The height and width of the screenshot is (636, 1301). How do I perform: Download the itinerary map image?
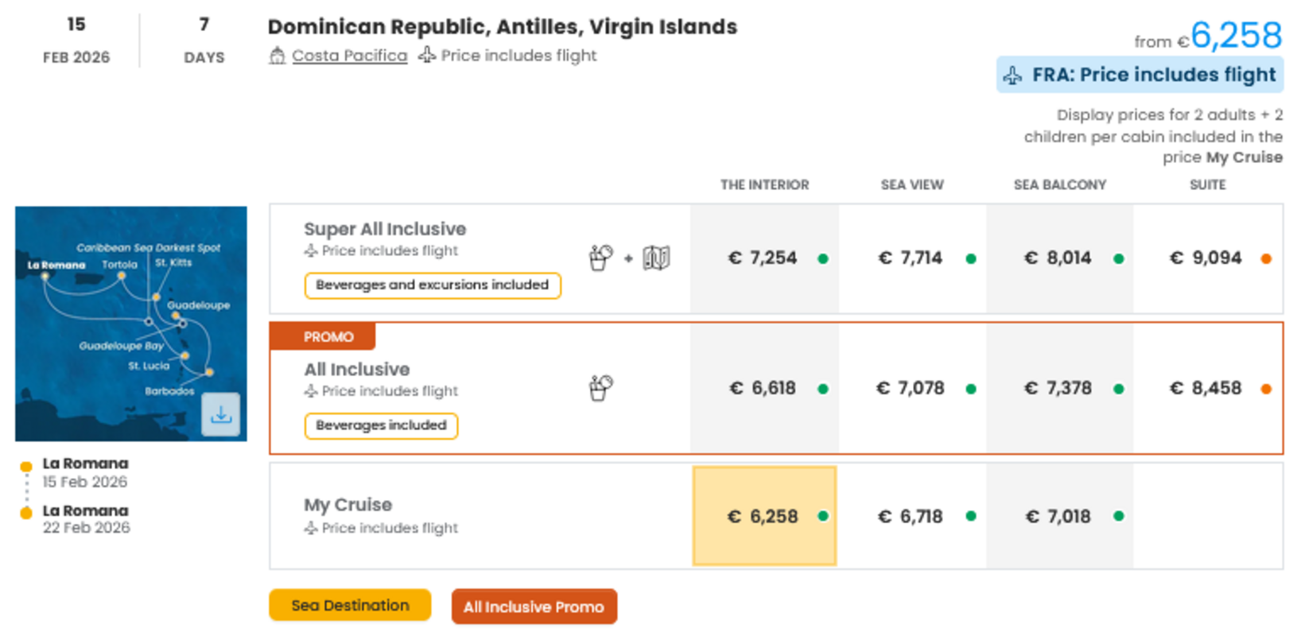[220, 414]
